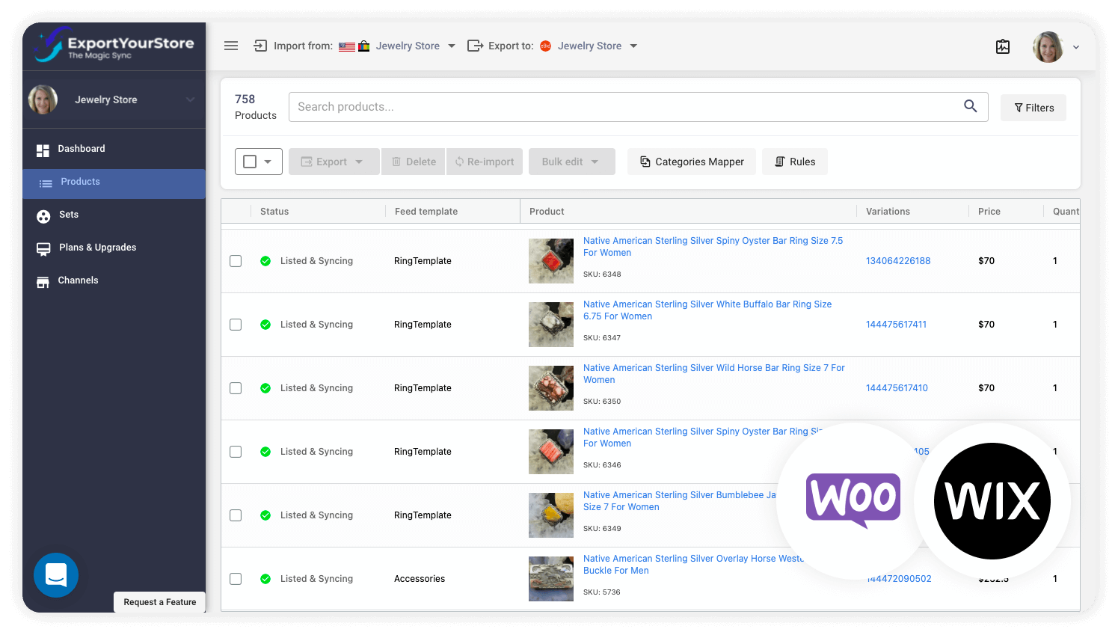Expand the Bulk edit dropdown
Image resolution: width=1118 pixels, height=635 pixels.
(571, 161)
